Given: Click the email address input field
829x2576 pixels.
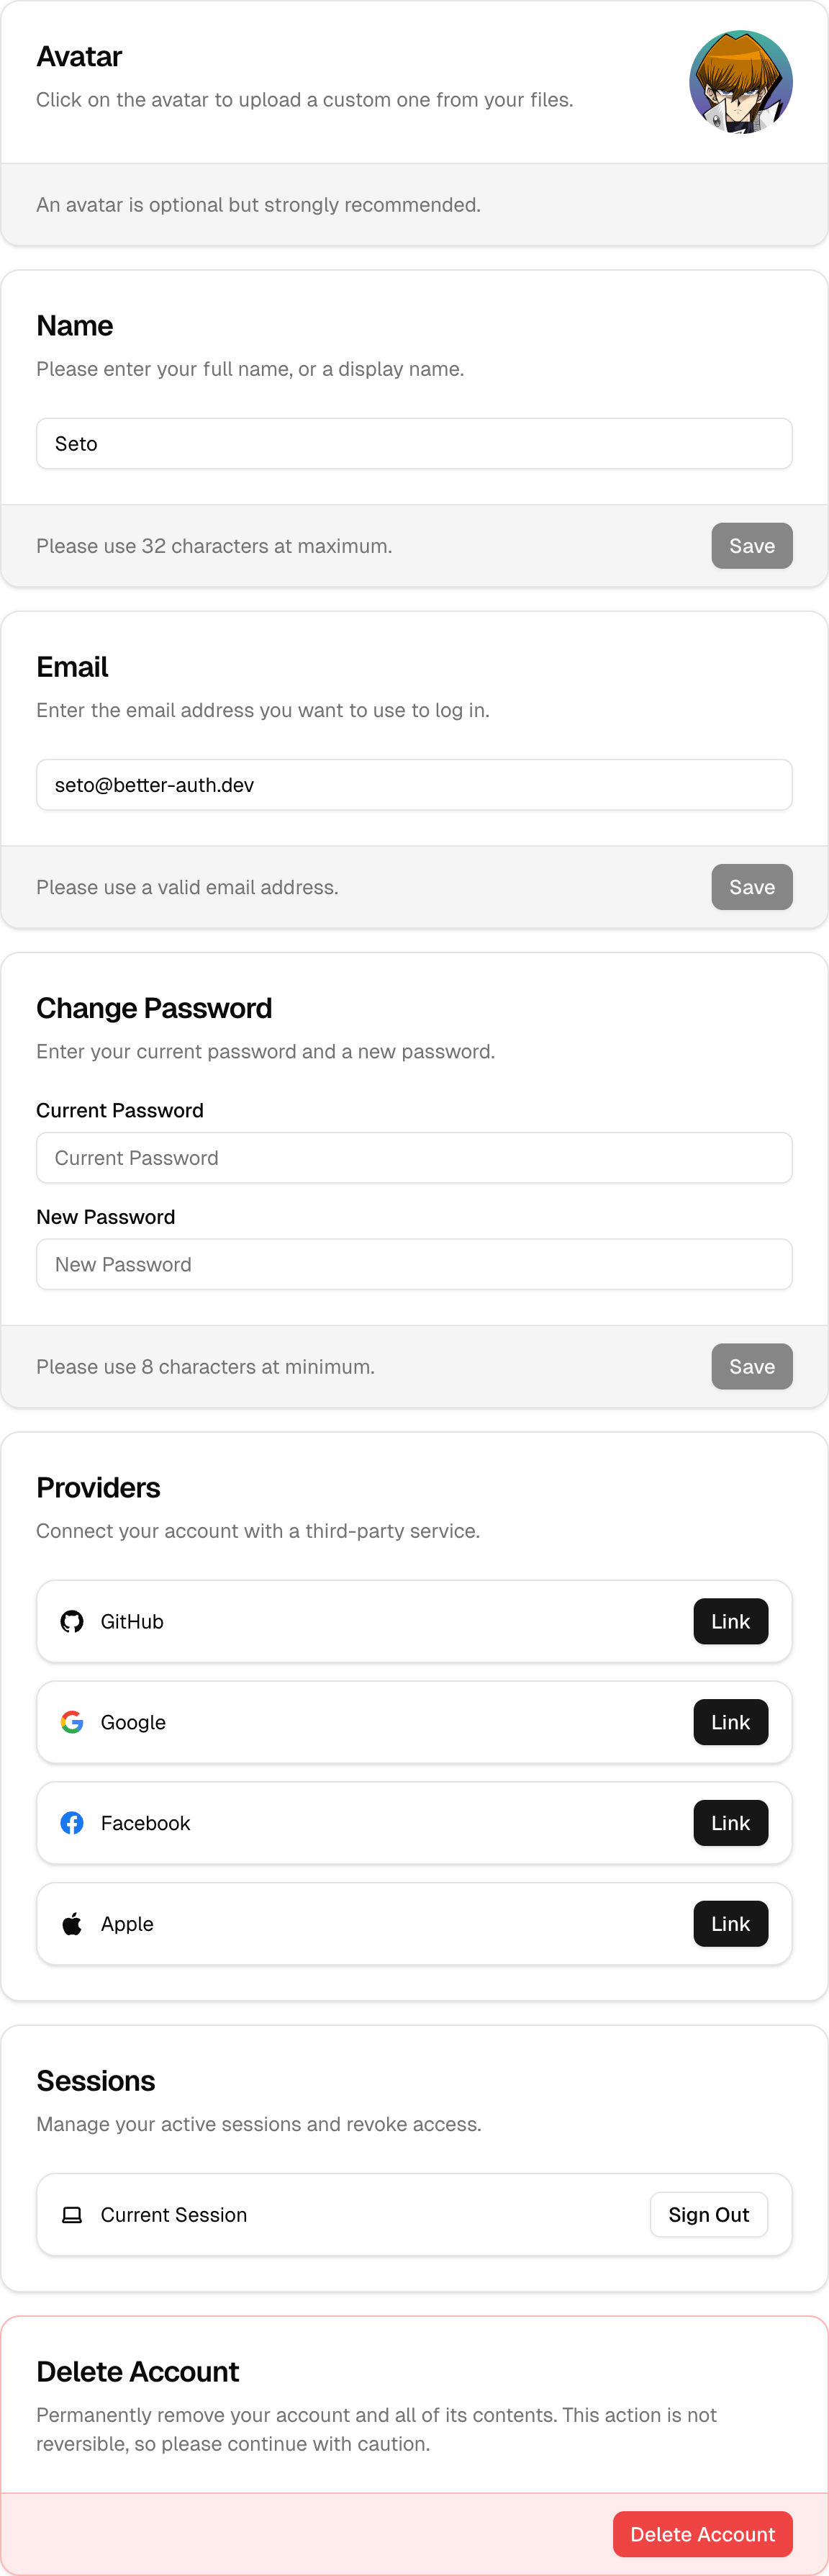Looking at the screenshot, I should click(414, 784).
